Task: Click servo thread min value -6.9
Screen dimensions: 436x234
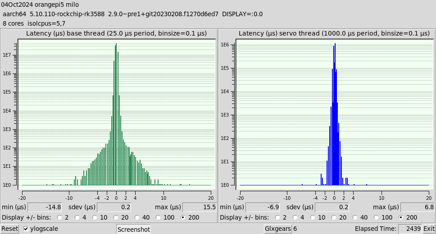Action: (263, 207)
